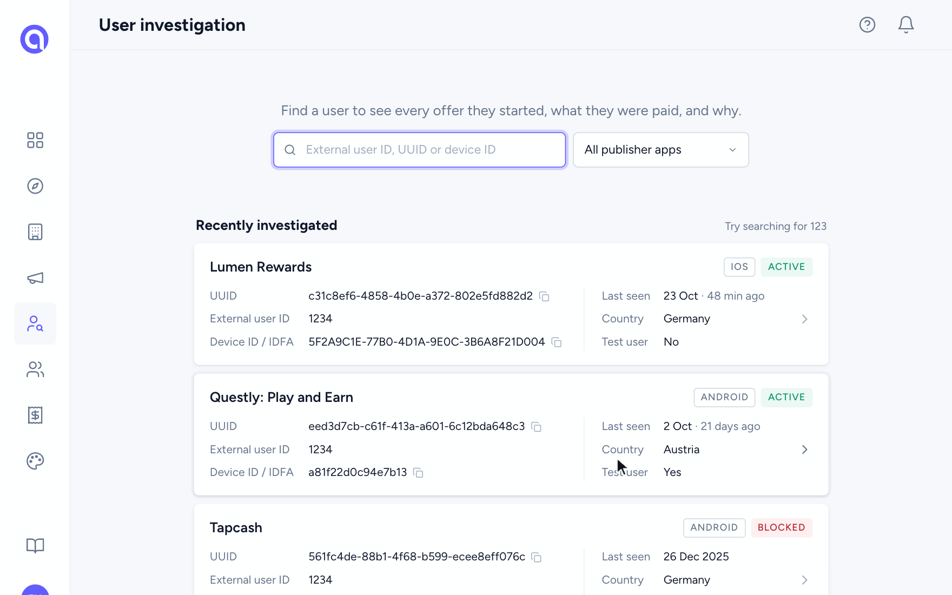Image resolution: width=952 pixels, height=595 pixels.
Task: Open the book documentation icon in sidebar
Action: point(35,545)
